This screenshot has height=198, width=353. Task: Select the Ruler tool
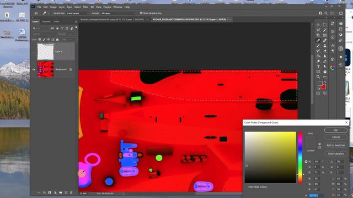(x=325, y=41)
